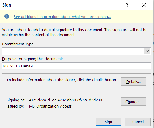Click the yellow information banner
154x128 pixels.
[x=76, y=17]
